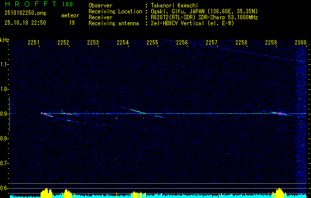Click the 1.1 kHz frequency label
This screenshot has height=198, width=311.
(x=4, y=64)
